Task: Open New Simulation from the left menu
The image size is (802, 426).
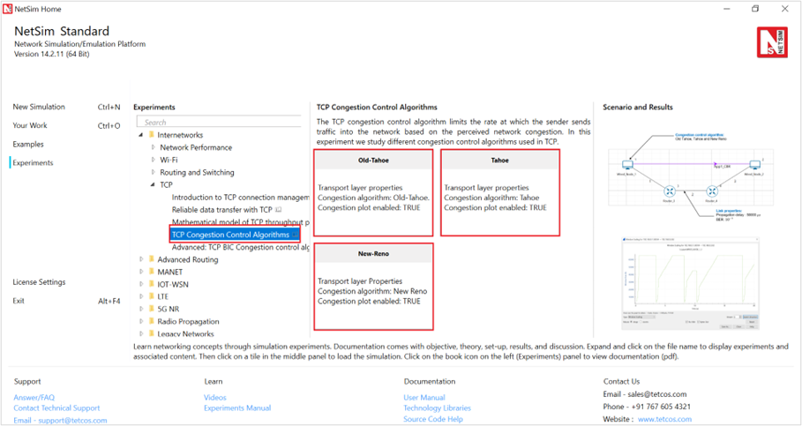Action: (x=39, y=107)
